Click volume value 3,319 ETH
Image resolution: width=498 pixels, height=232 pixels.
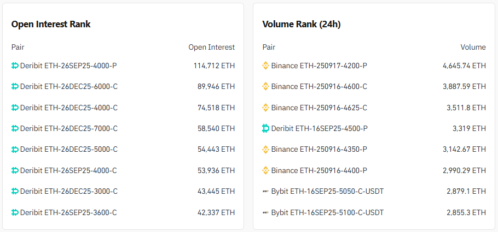(469, 128)
